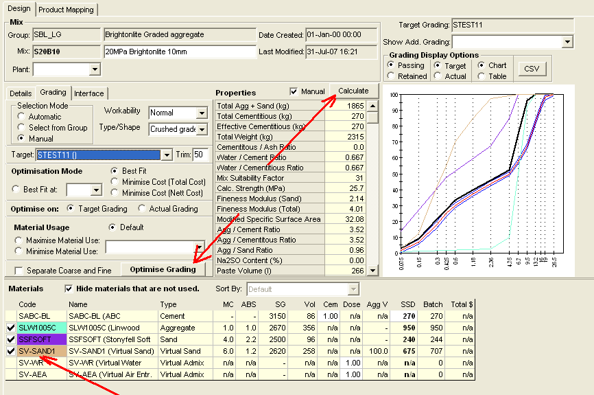
Task: Open the Details tab
Action: pos(21,93)
